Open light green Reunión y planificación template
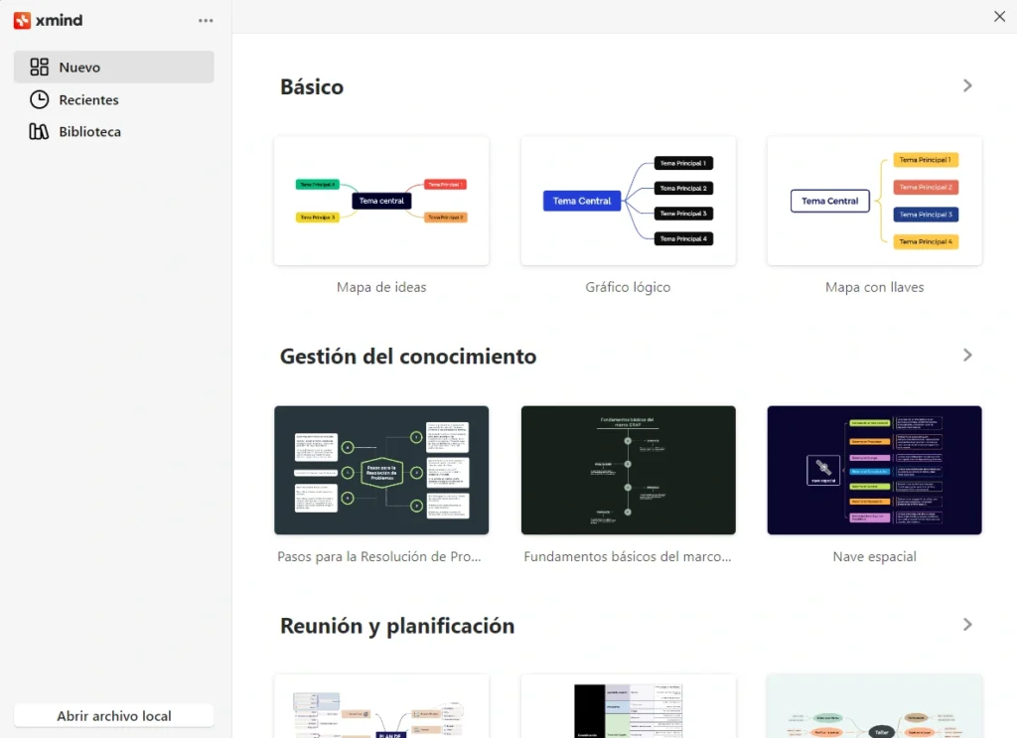The width and height of the screenshot is (1017, 738). [874, 706]
